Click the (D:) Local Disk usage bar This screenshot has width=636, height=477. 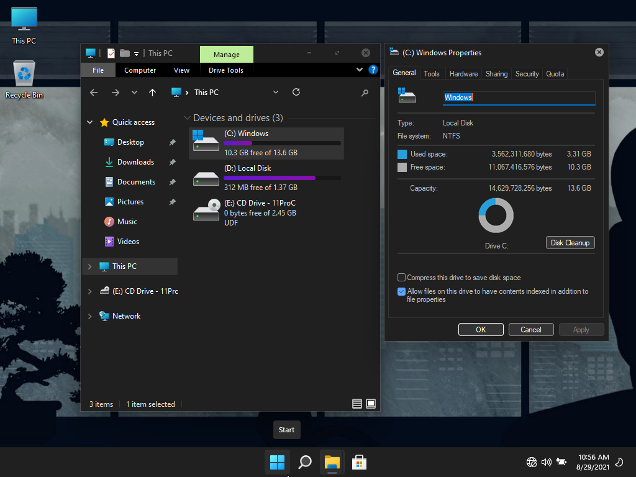coord(283,178)
